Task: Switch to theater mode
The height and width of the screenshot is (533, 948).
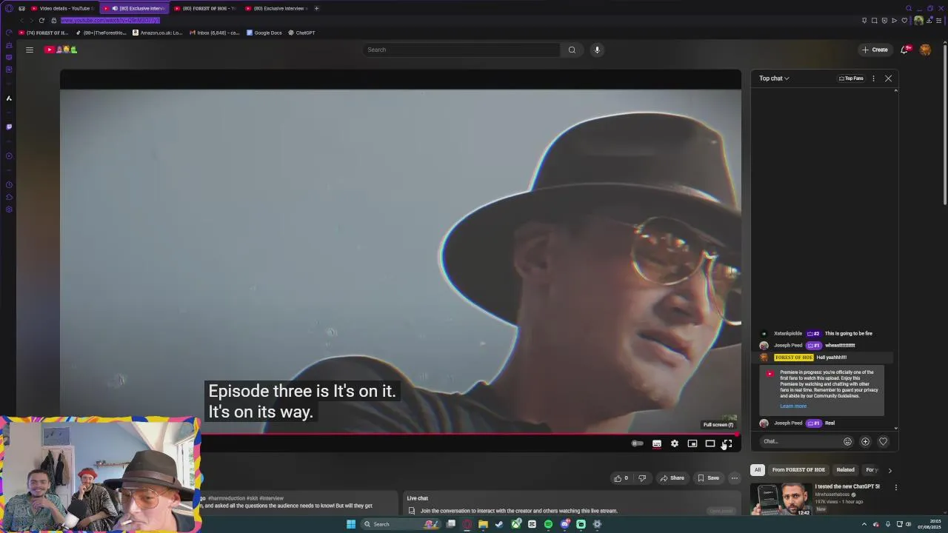Action: click(x=710, y=443)
